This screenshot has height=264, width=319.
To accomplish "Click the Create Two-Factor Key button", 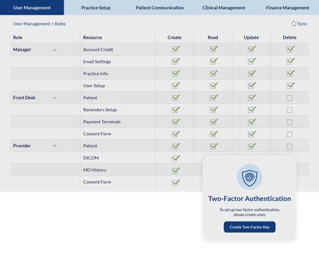I will pyautogui.click(x=250, y=227).
